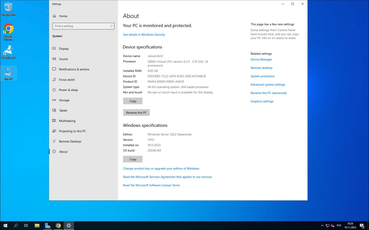369x230 pixels.
Task: Minimize the Settings window
Action: [x=283, y=4]
